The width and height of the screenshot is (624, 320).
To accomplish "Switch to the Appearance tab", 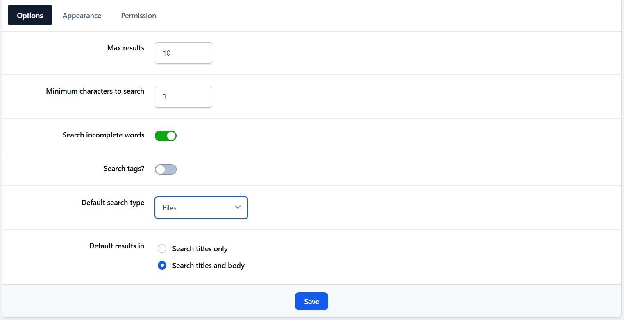I will [82, 16].
